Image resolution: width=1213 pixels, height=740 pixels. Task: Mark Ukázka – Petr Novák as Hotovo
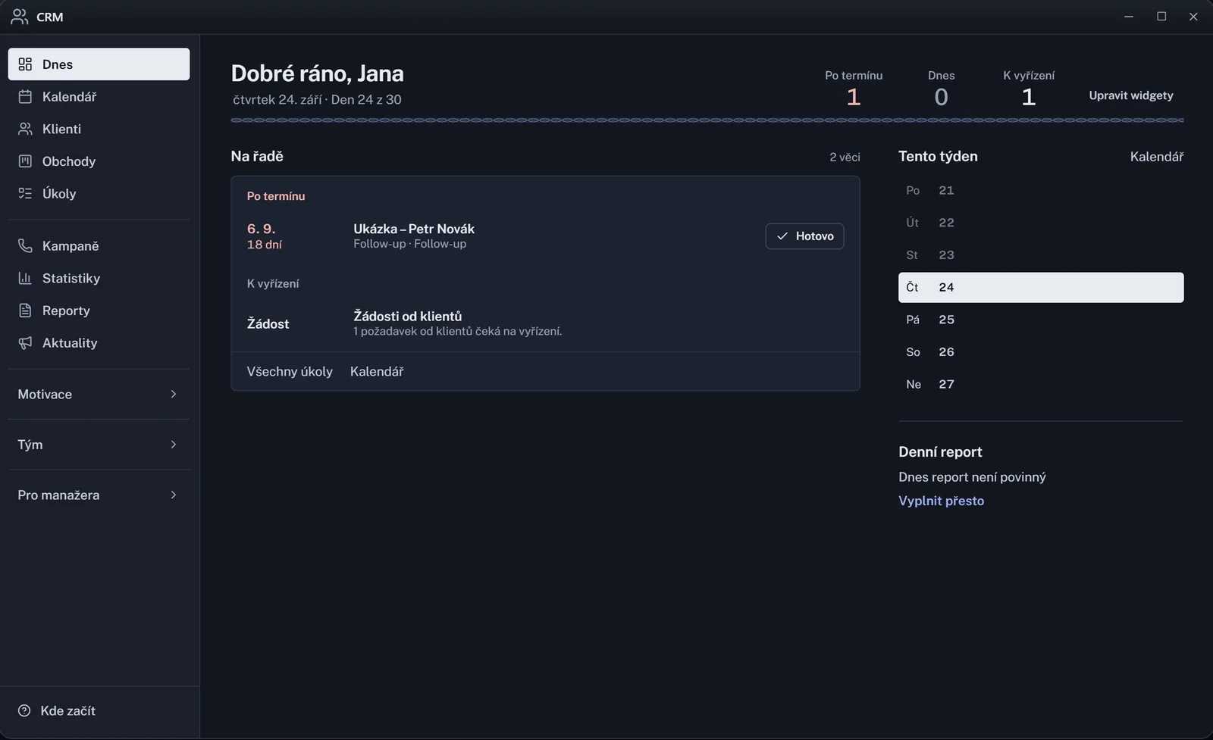pos(804,236)
